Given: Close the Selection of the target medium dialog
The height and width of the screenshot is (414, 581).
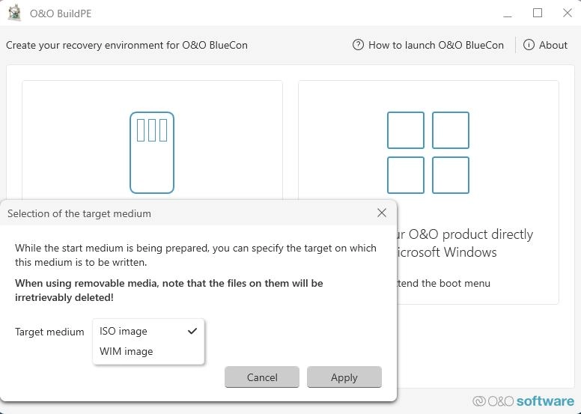Looking at the screenshot, I should 382,213.
